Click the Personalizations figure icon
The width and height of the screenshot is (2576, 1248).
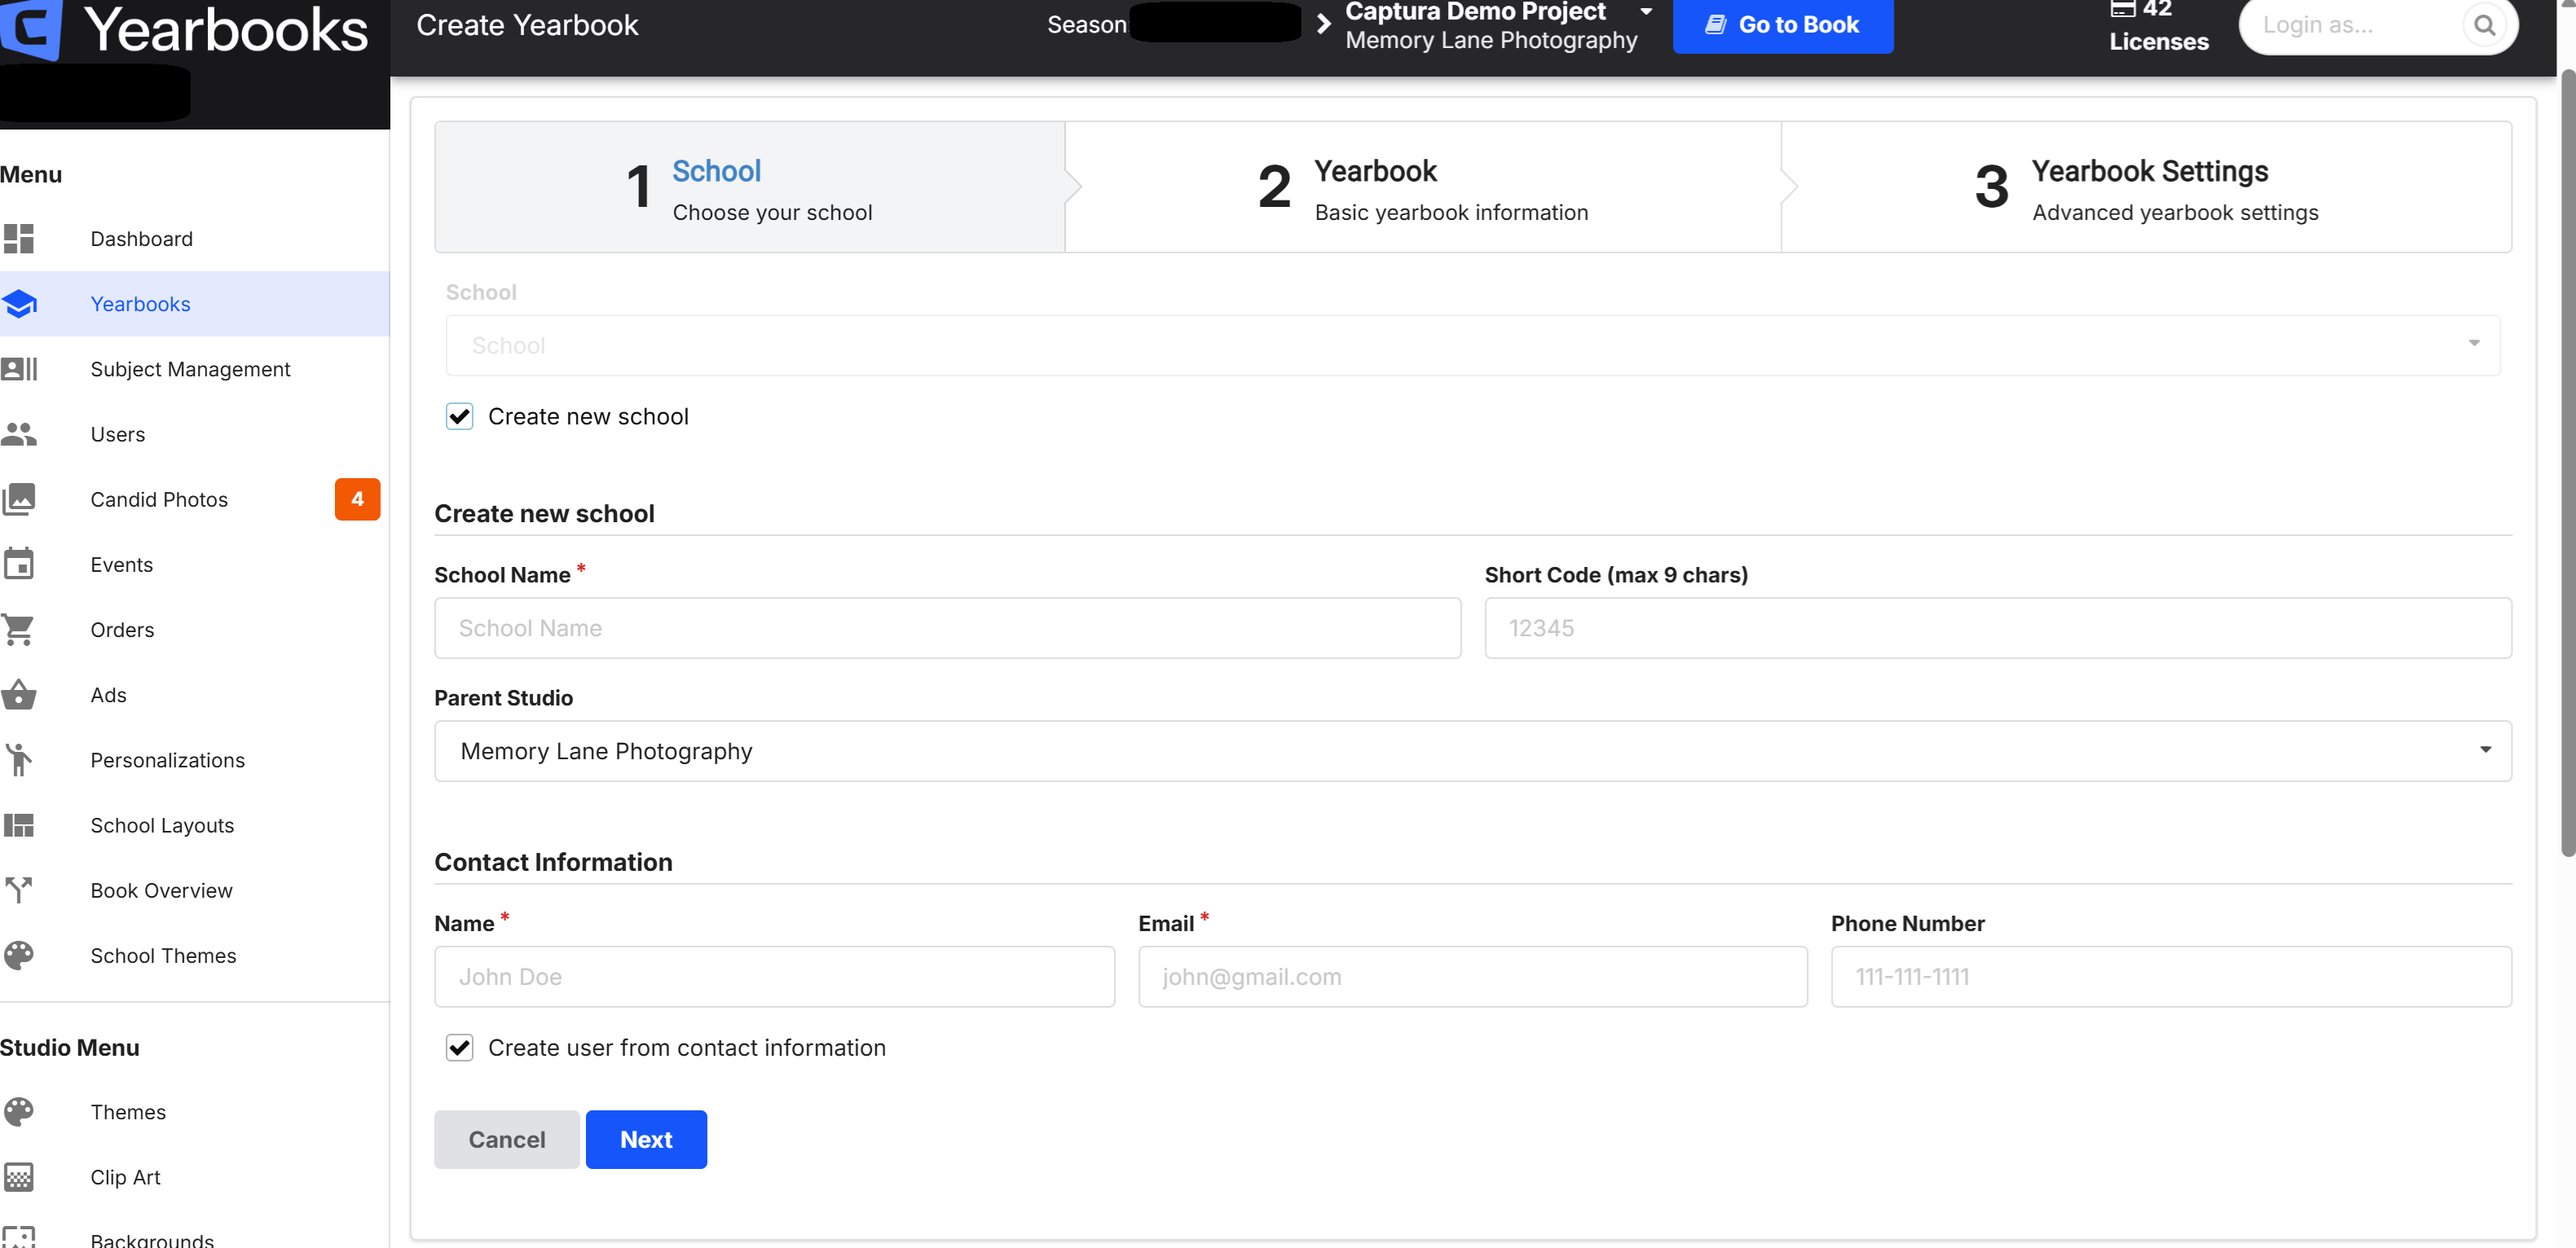[19, 760]
